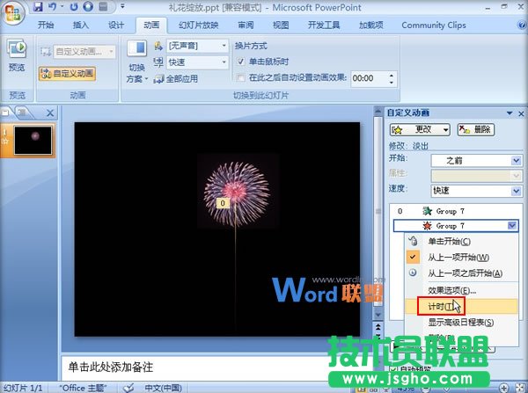Click the 中文(中国) language indicator
The height and width of the screenshot is (393, 528).
coord(163,388)
